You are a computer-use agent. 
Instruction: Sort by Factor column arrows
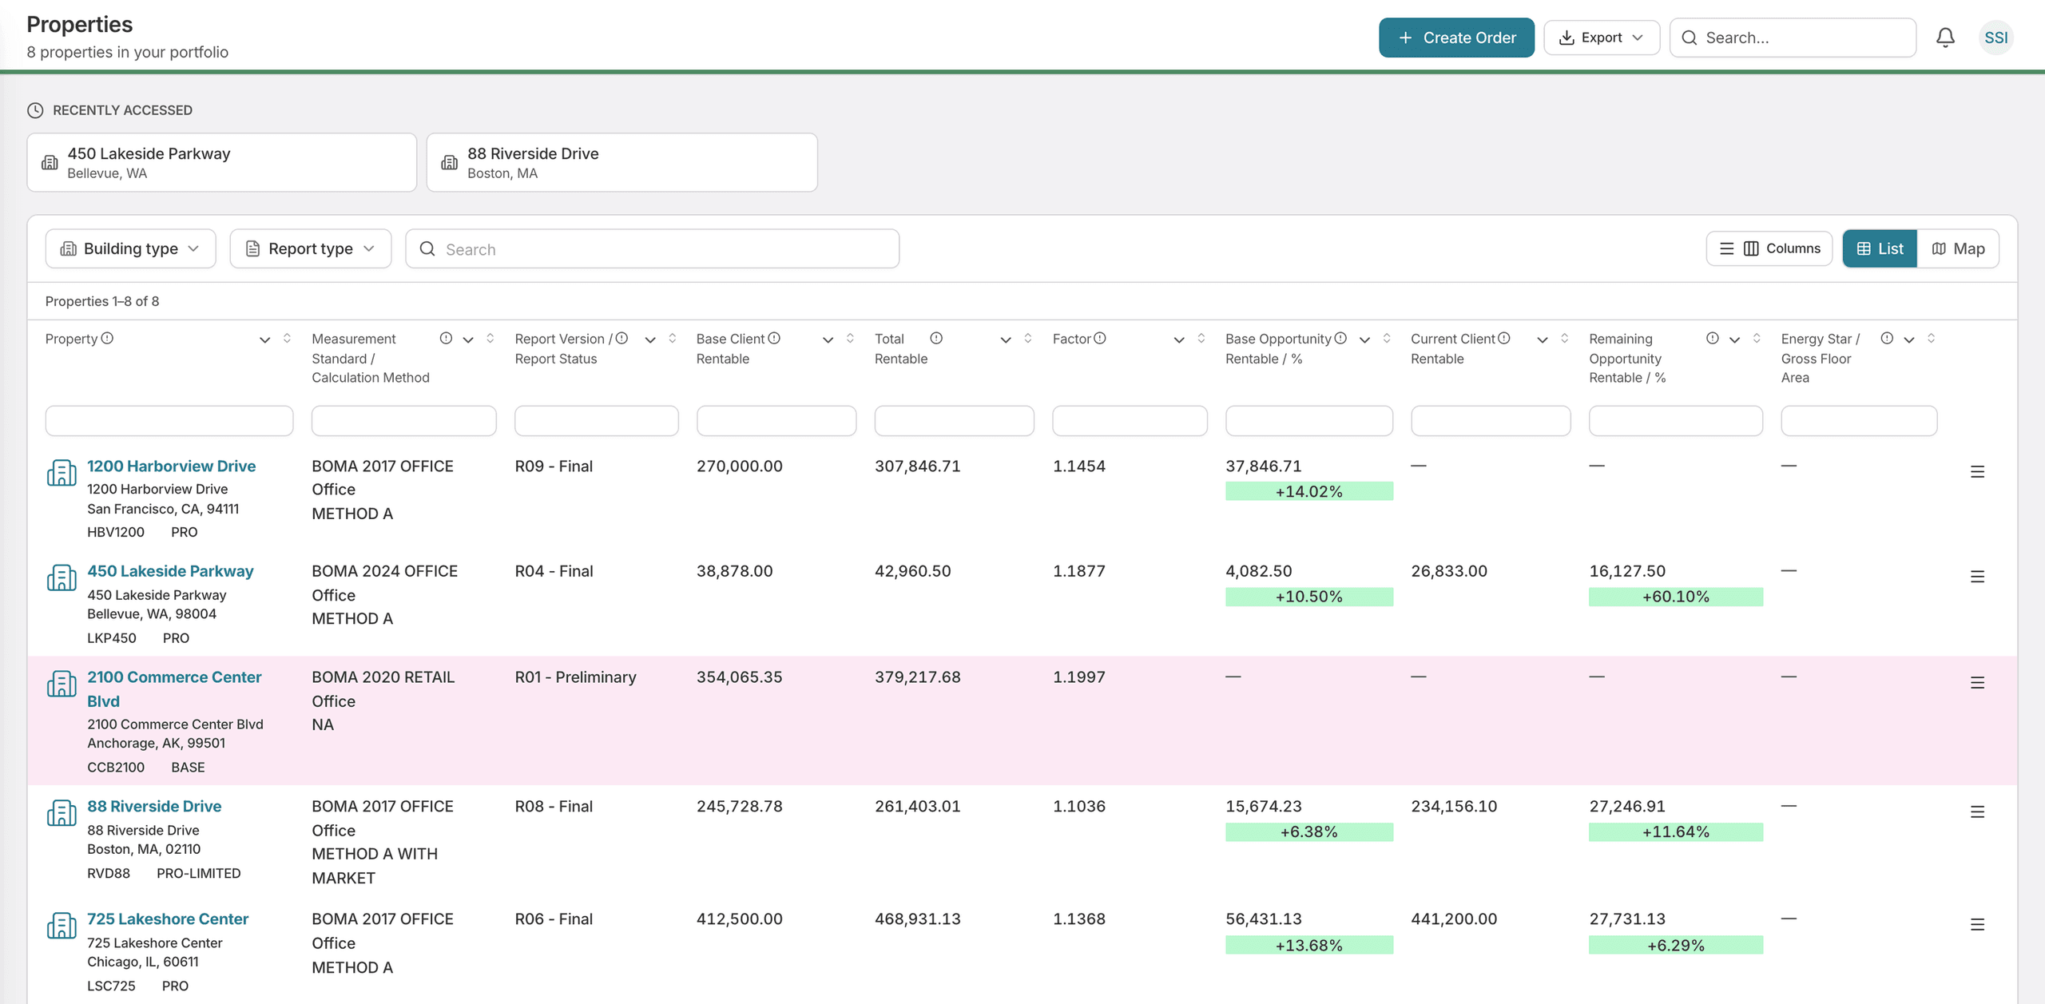[1201, 339]
